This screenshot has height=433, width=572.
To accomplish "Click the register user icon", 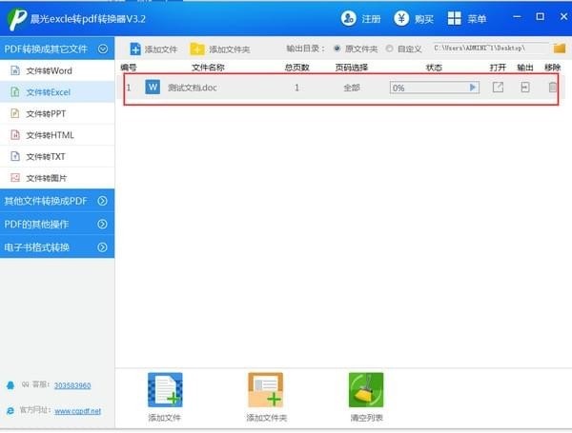I will tap(348, 18).
